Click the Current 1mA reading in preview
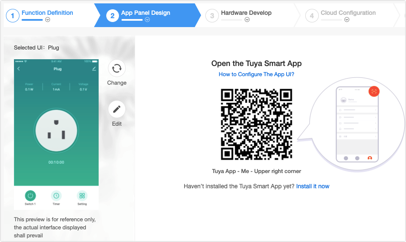 click(x=56, y=87)
